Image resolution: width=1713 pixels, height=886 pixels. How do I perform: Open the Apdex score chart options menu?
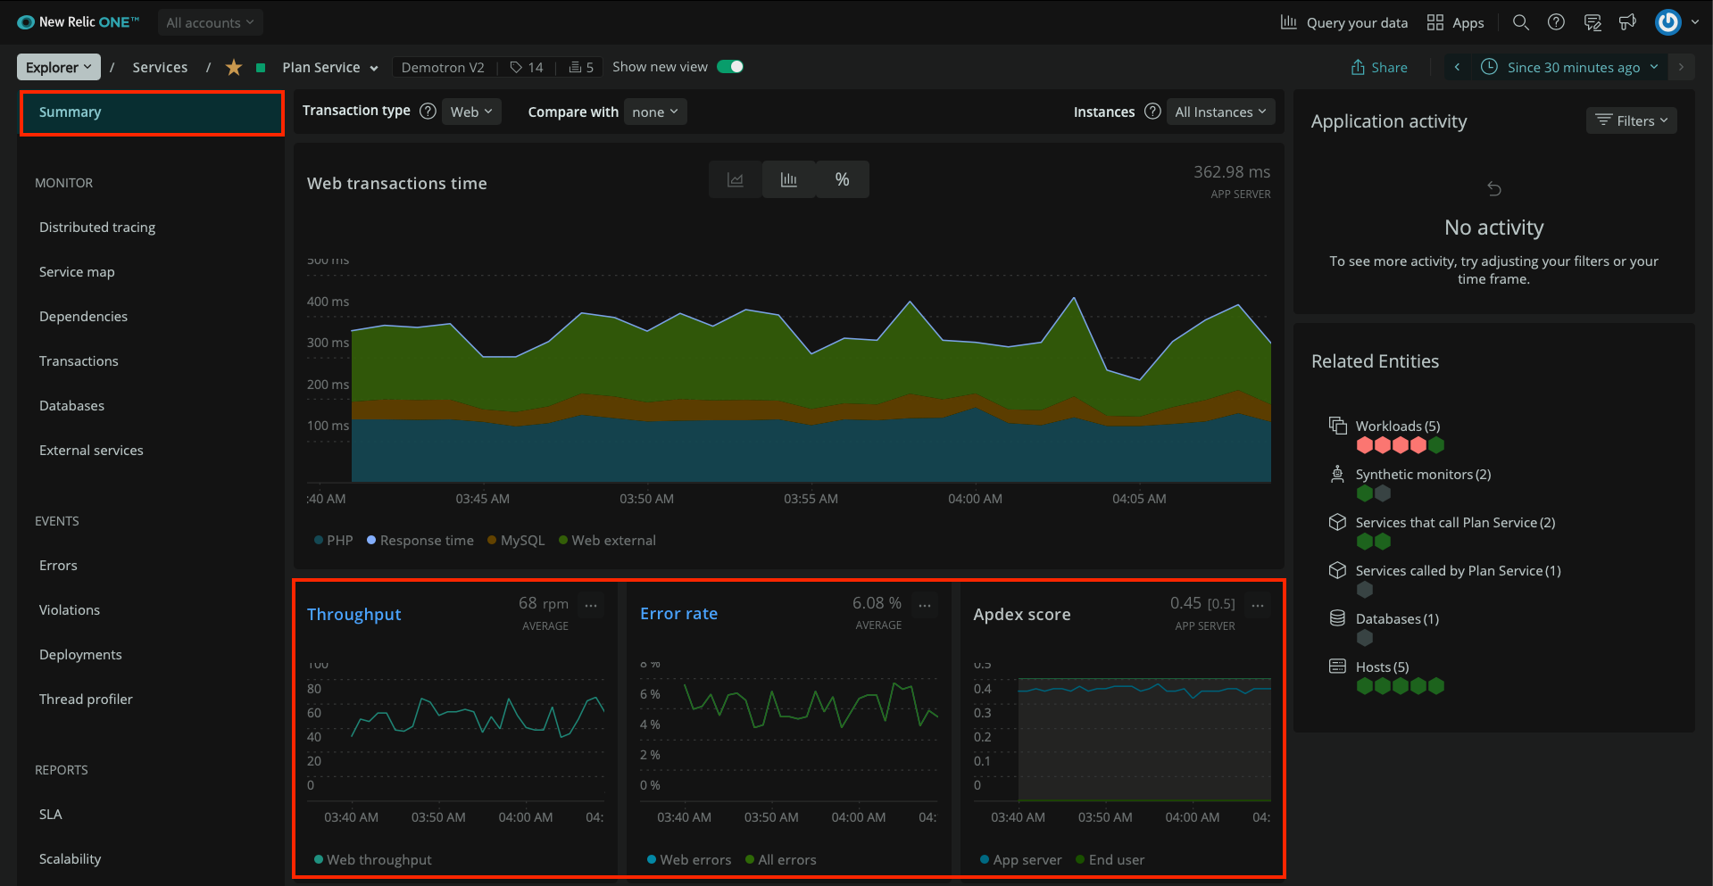click(1258, 605)
